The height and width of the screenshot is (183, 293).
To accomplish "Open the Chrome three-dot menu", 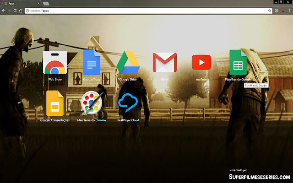I will click(x=289, y=11).
